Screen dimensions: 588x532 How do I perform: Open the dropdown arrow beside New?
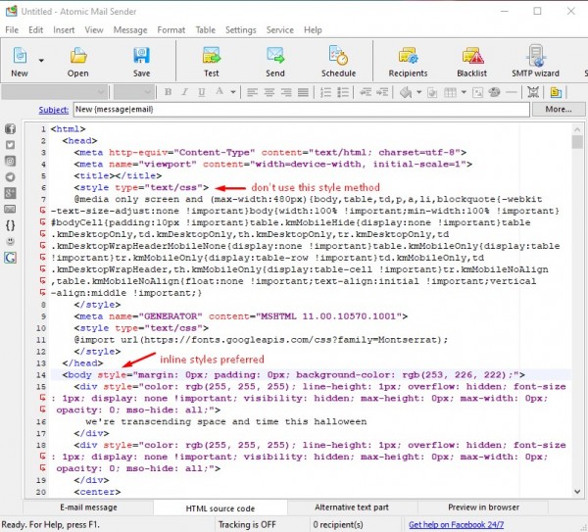41,60
